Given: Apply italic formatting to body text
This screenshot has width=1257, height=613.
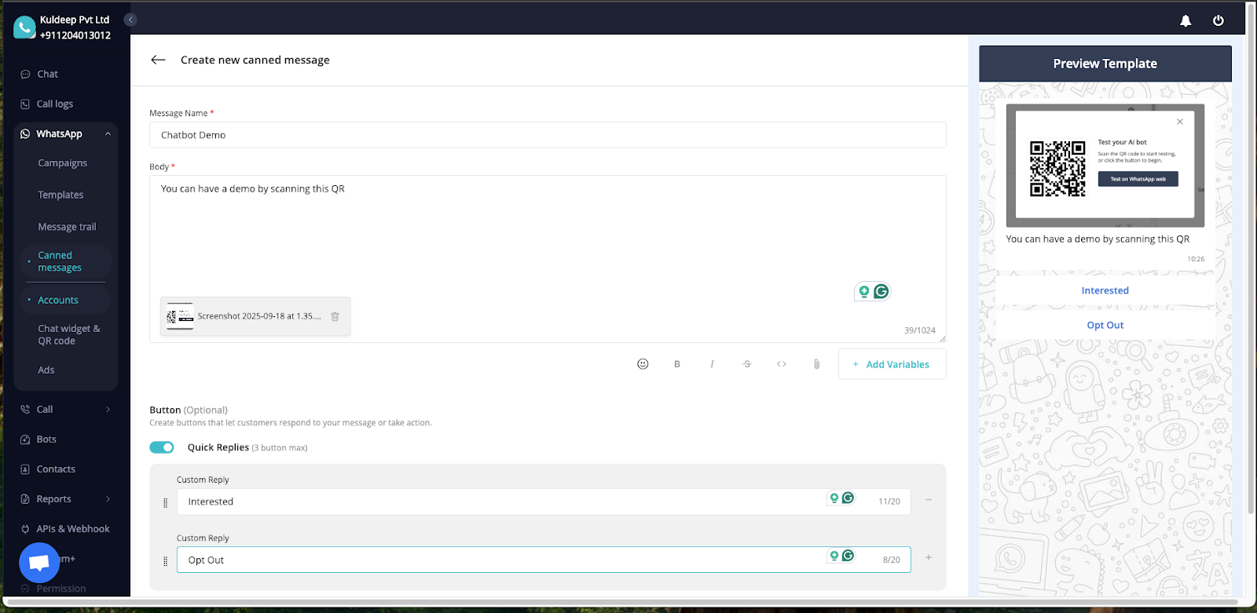Looking at the screenshot, I should 712,364.
